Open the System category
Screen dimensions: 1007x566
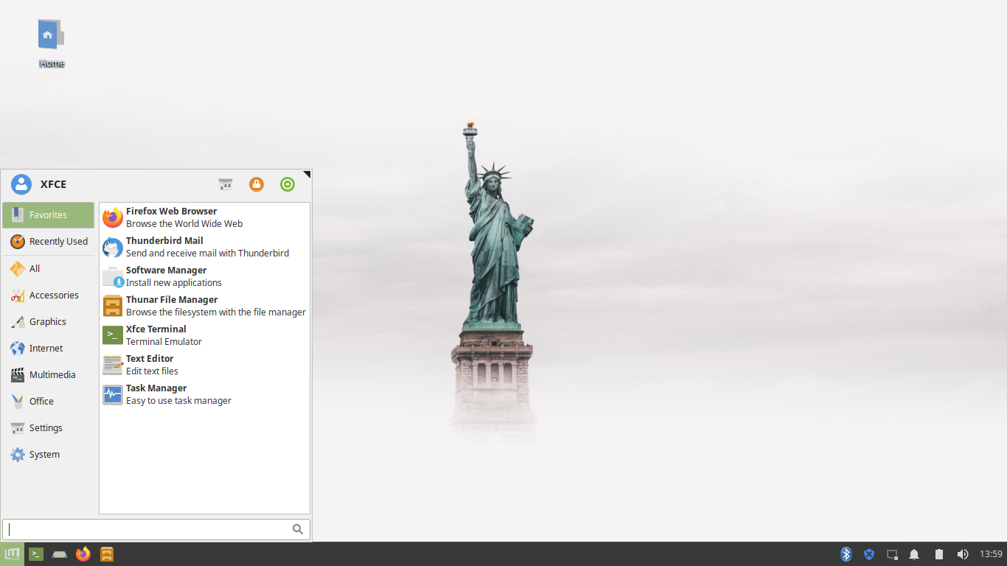click(x=49, y=455)
